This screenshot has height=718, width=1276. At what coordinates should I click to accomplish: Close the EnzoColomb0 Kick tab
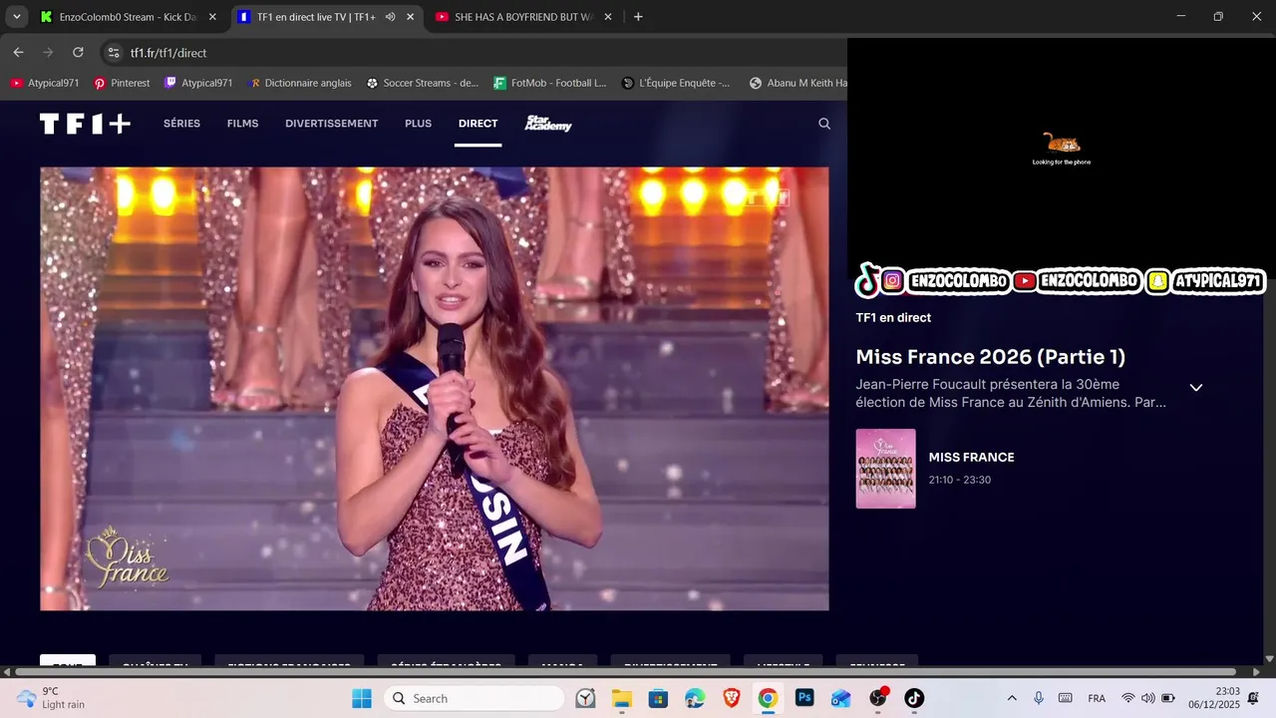point(212,17)
